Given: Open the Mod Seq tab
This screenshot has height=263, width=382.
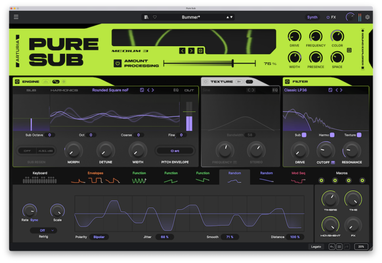Looking at the screenshot, I should (298, 177).
